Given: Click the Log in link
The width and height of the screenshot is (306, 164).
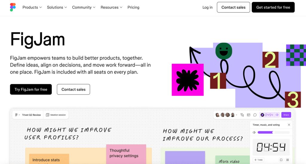Looking at the screenshot, I should click(207, 7).
